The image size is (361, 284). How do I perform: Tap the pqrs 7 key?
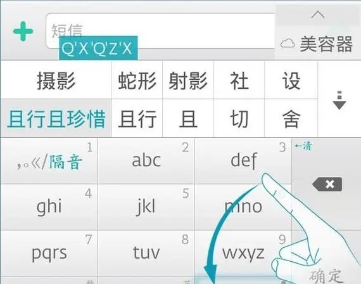coord(49,253)
